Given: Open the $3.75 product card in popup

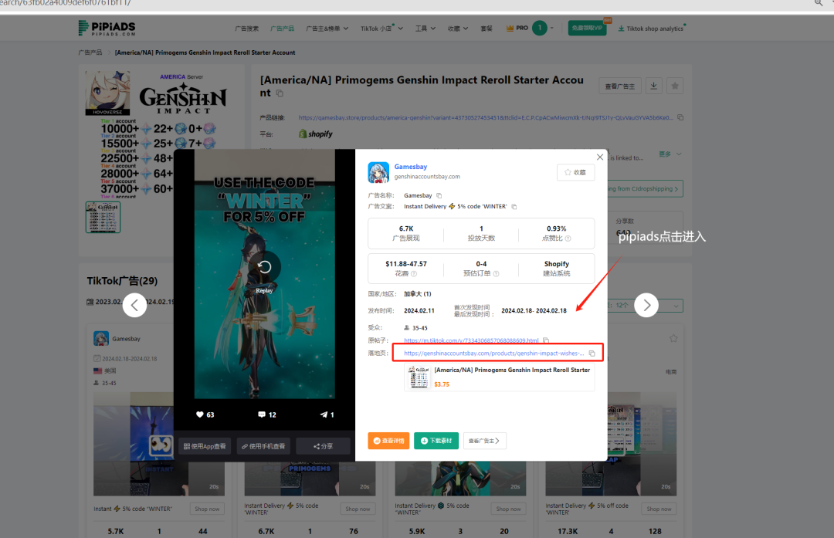Looking at the screenshot, I should point(499,377).
